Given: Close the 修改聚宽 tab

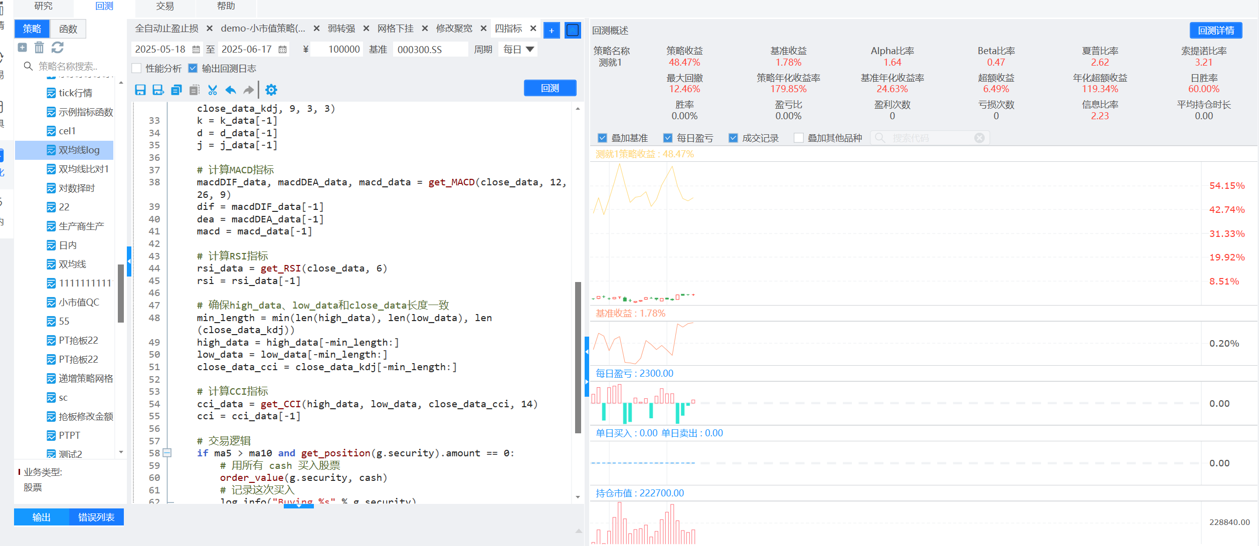Looking at the screenshot, I should point(483,29).
